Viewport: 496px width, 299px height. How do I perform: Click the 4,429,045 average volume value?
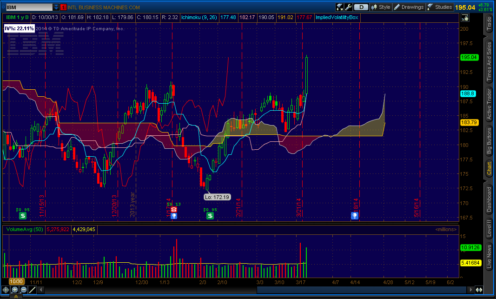(84, 229)
